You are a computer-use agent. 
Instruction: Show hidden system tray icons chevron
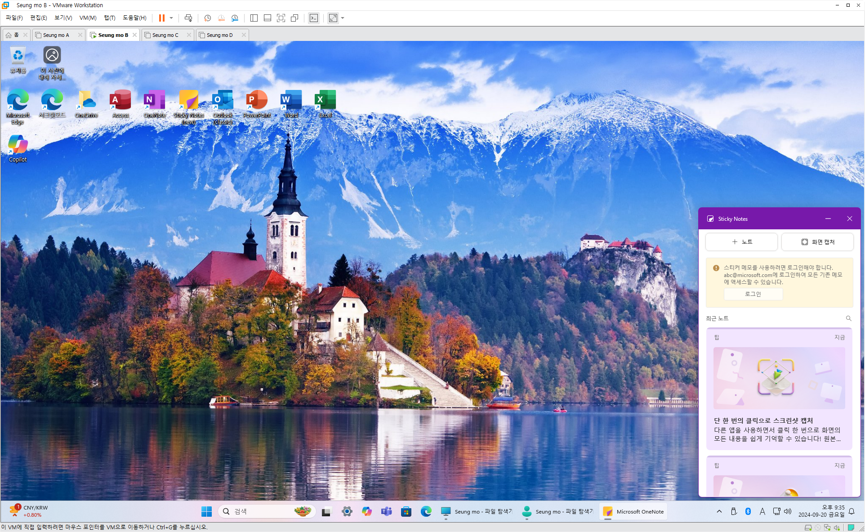pyautogui.click(x=719, y=511)
